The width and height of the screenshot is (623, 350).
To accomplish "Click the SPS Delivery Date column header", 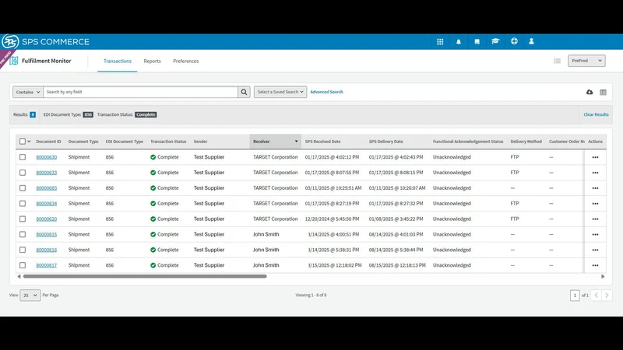I will [x=385, y=142].
